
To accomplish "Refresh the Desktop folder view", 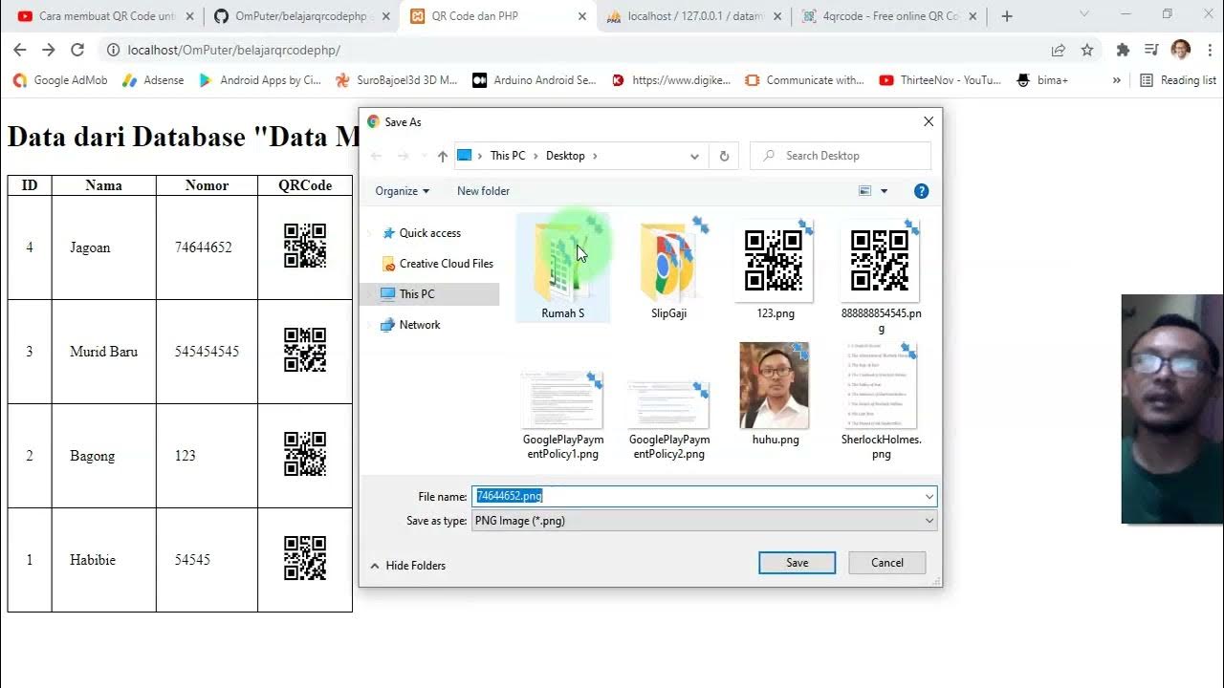I will [x=724, y=156].
